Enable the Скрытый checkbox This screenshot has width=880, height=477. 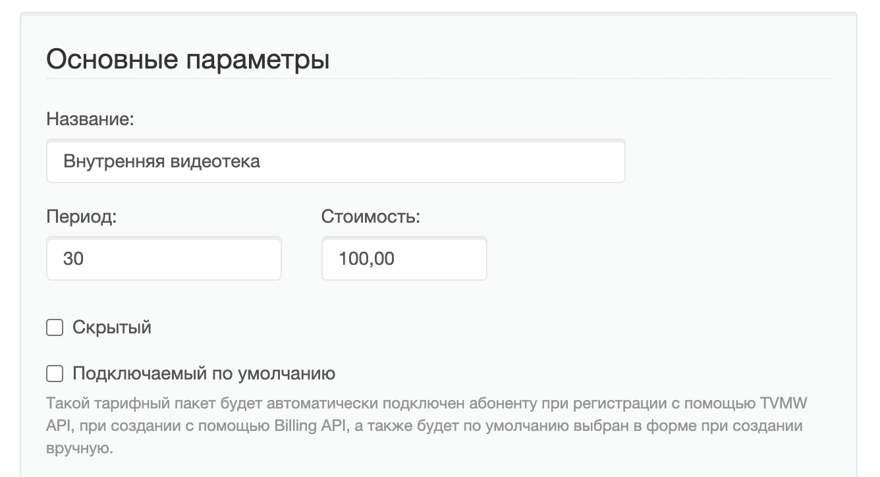(55, 327)
